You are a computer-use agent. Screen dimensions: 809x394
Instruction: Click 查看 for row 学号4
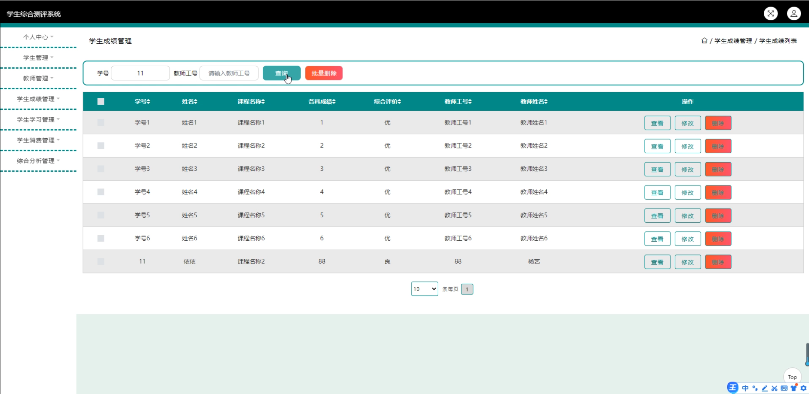coord(657,193)
